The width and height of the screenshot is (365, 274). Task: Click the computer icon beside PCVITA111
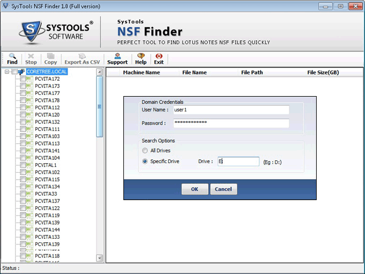click(x=30, y=129)
